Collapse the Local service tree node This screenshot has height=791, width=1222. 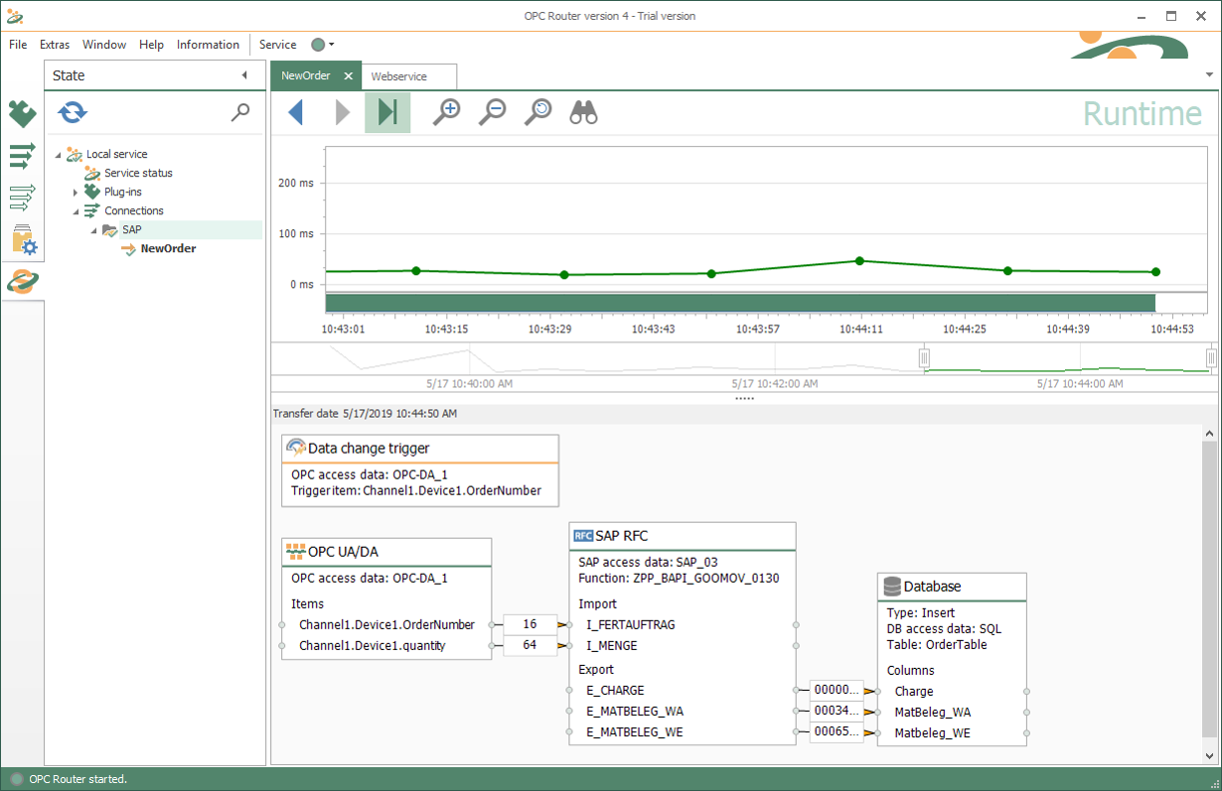click(x=58, y=155)
